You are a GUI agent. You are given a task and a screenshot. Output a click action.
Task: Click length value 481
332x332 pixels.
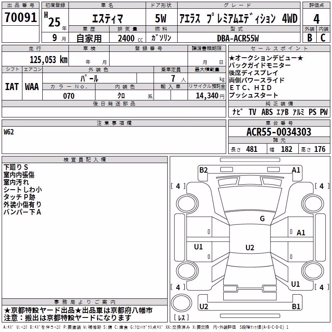(252, 149)
